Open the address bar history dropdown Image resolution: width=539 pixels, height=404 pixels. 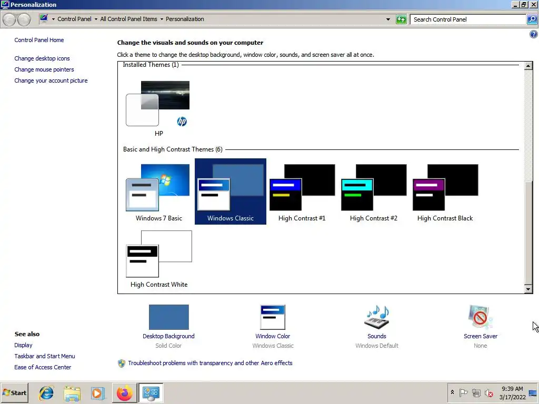coord(388,19)
